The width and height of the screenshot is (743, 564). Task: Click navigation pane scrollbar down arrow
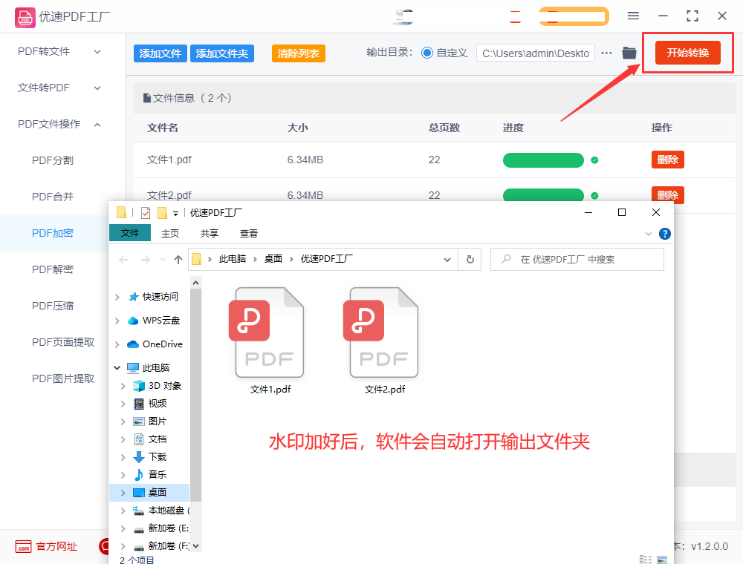pos(195,545)
